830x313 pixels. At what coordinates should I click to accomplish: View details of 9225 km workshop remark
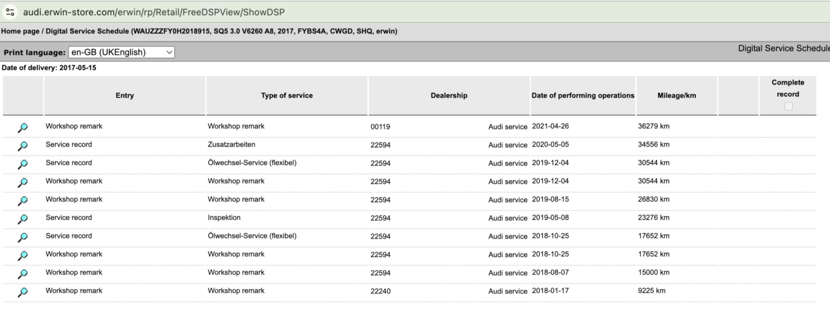(x=22, y=292)
